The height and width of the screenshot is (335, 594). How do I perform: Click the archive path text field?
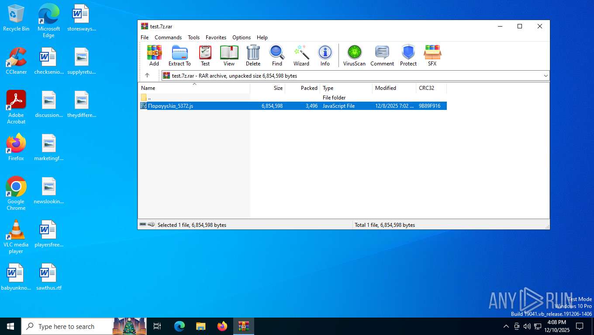pyautogui.click(x=352, y=76)
